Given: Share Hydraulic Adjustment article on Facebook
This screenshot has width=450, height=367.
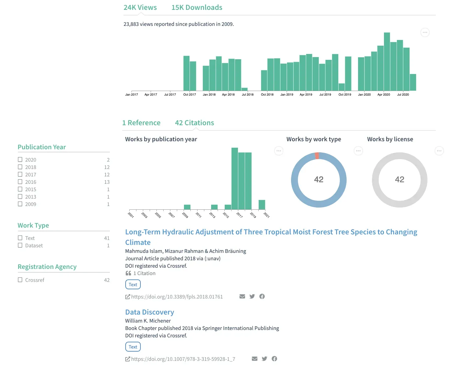Looking at the screenshot, I should (262, 296).
